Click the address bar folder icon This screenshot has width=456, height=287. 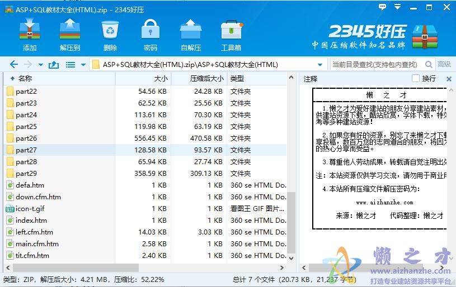[95, 64]
